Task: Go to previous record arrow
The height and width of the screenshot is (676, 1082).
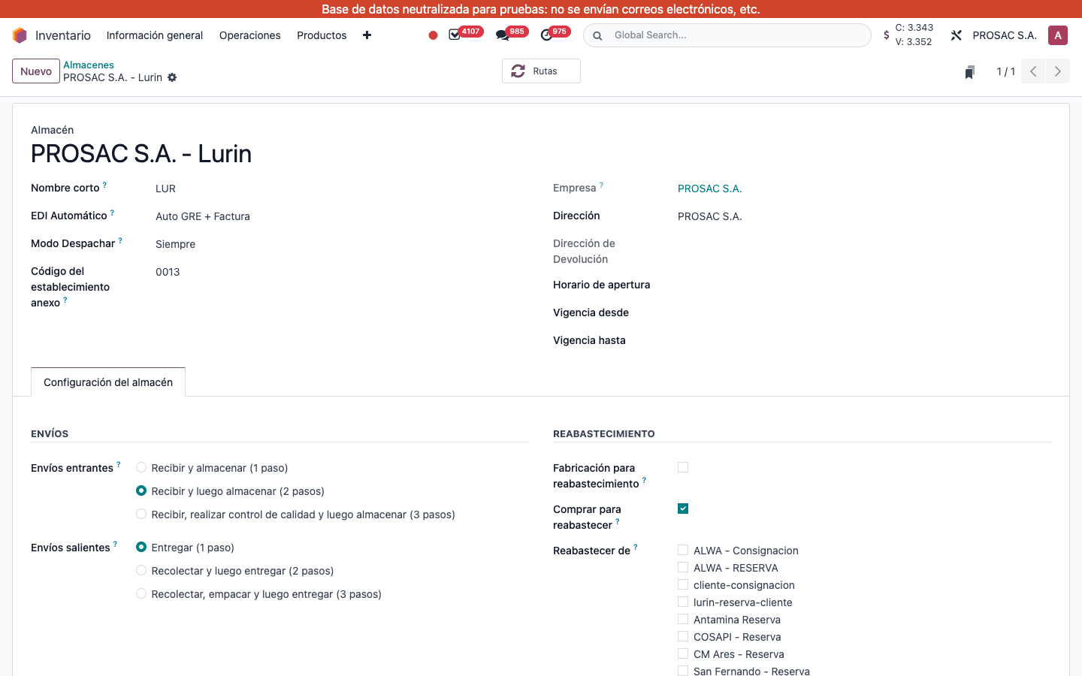Action: [1033, 71]
